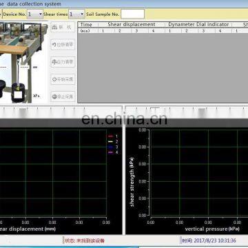This screenshot has width=248, height=248.
Task: Open the Device No. dropdown
Action: click(35, 14)
